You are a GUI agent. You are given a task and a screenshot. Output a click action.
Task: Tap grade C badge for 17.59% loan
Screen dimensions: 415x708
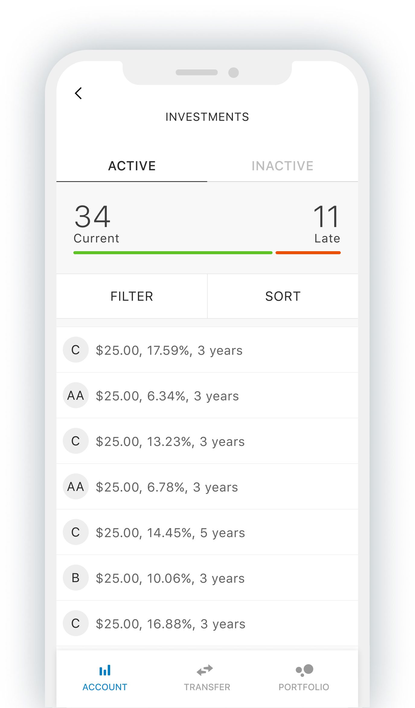click(76, 350)
